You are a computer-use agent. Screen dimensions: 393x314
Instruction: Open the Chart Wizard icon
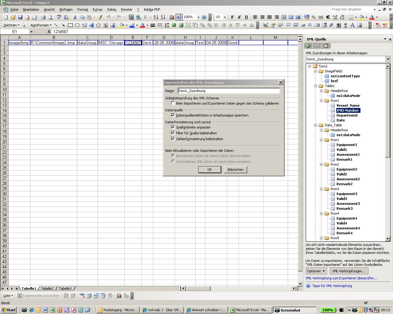tap(172, 17)
